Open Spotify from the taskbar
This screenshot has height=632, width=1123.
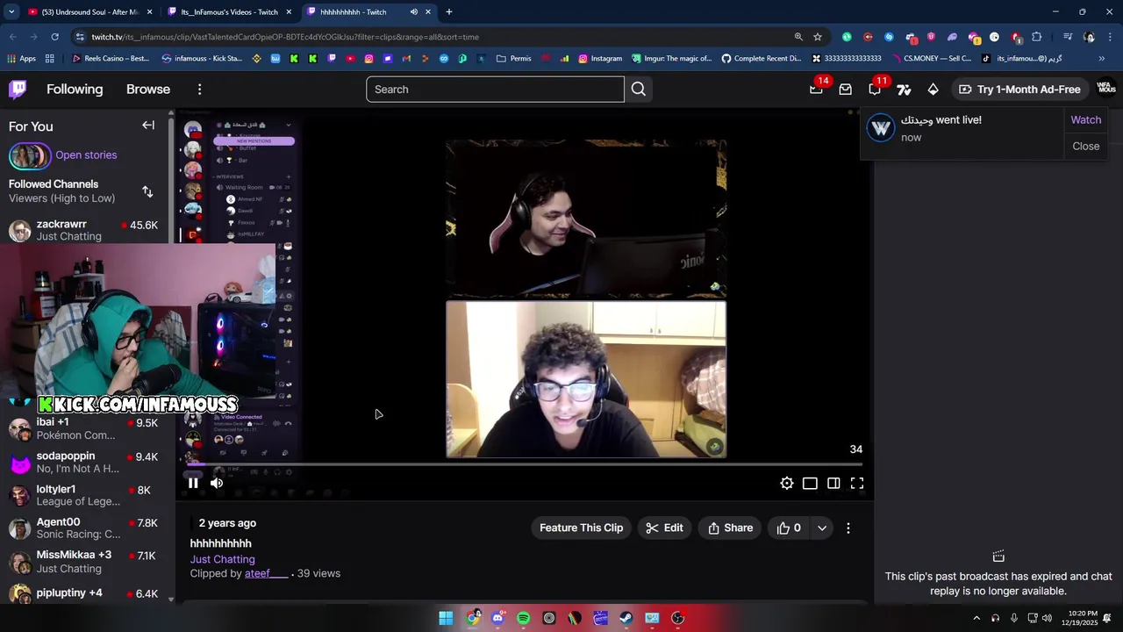tap(524, 618)
